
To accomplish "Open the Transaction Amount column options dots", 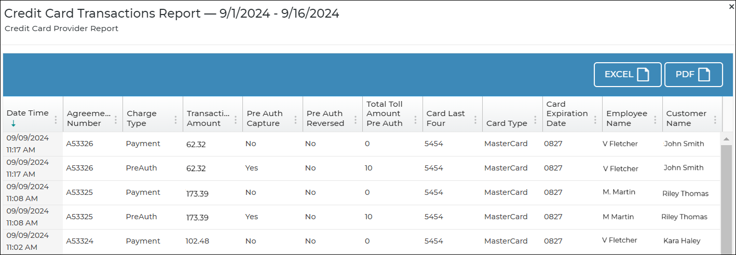I will [x=236, y=120].
